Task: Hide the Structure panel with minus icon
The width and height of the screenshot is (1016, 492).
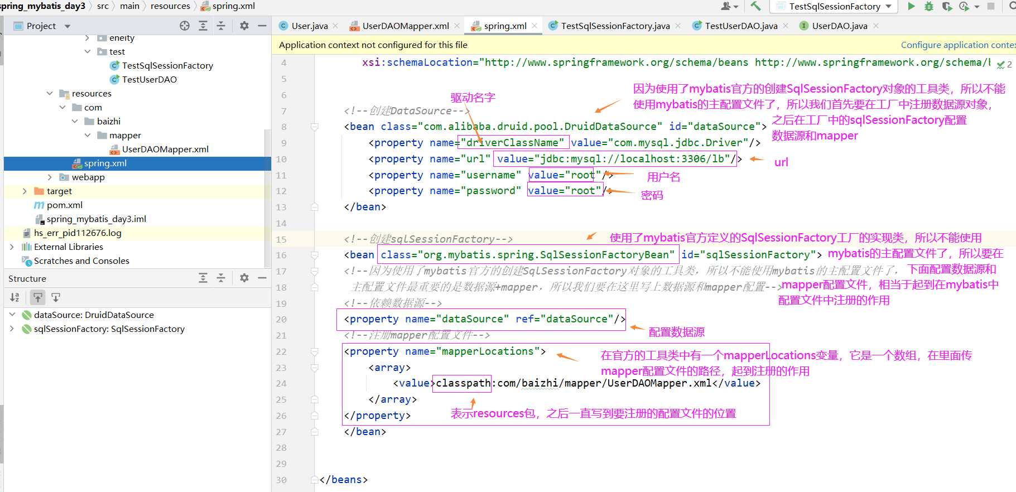Action: point(262,278)
